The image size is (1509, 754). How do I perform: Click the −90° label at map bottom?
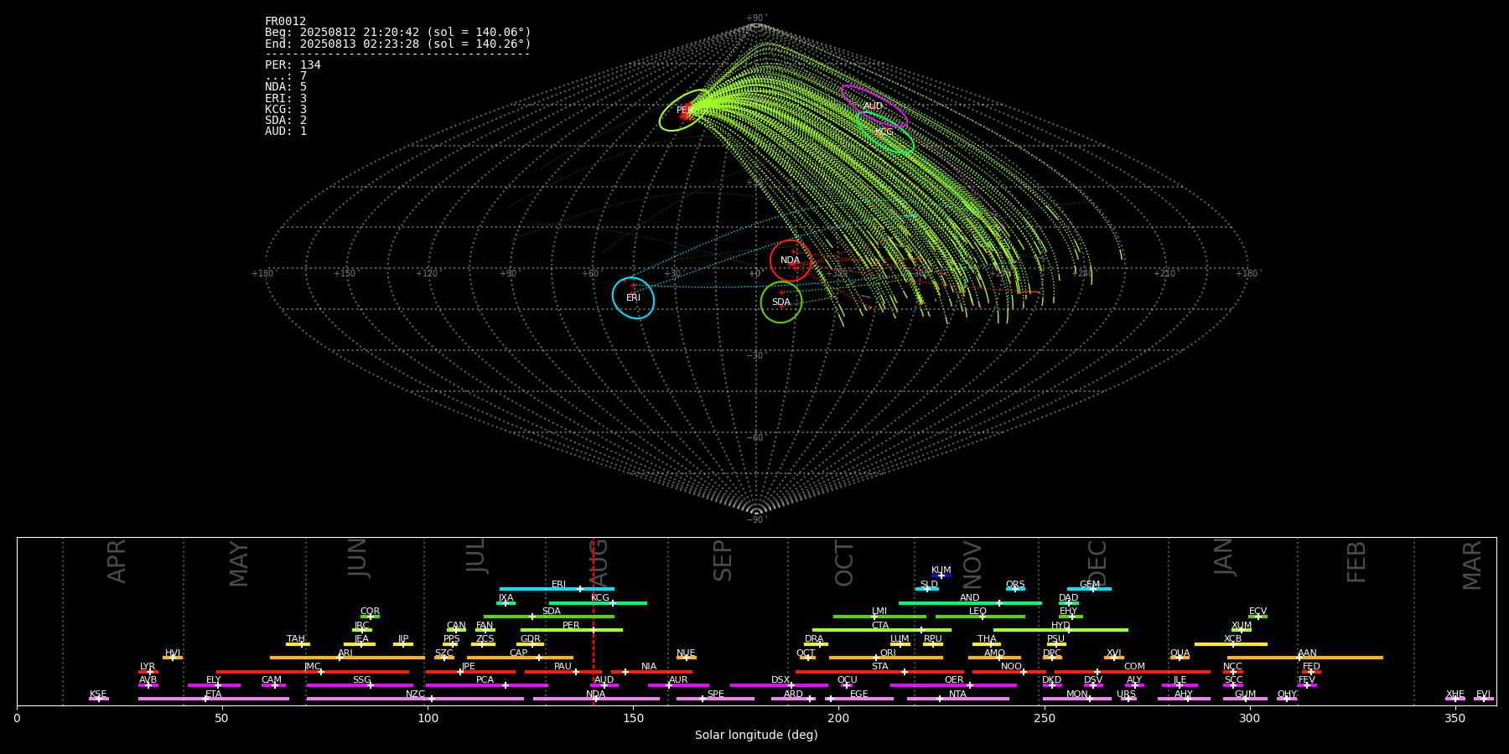click(756, 520)
